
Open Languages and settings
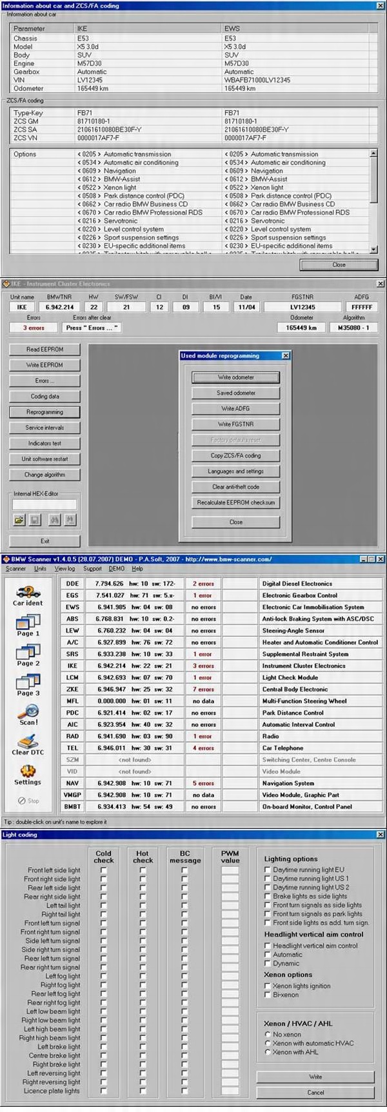[x=235, y=472]
